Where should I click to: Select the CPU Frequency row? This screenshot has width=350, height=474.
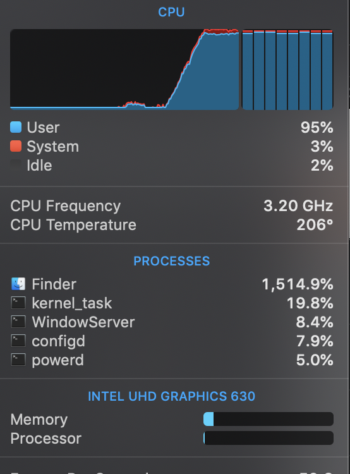coord(171,206)
